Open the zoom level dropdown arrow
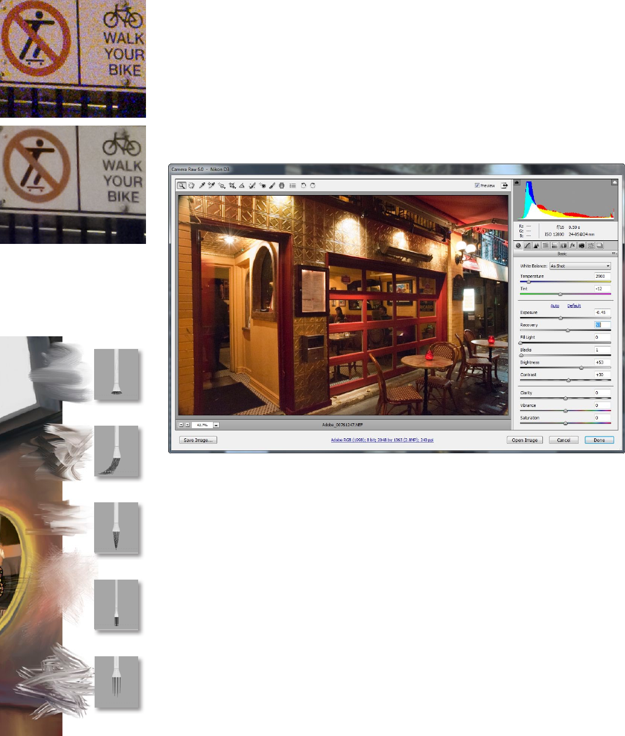 click(216, 425)
